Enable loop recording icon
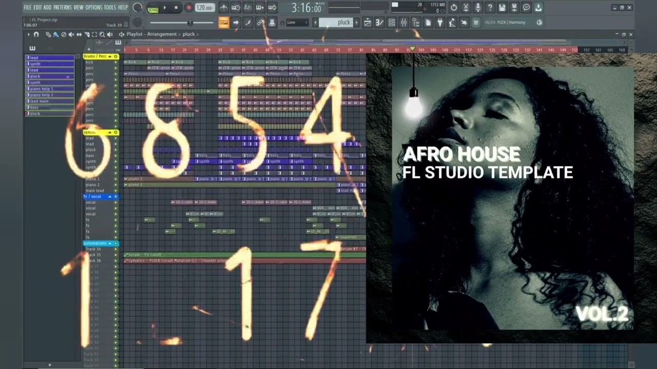This screenshot has width=657, height=369. tap(272, 8)
